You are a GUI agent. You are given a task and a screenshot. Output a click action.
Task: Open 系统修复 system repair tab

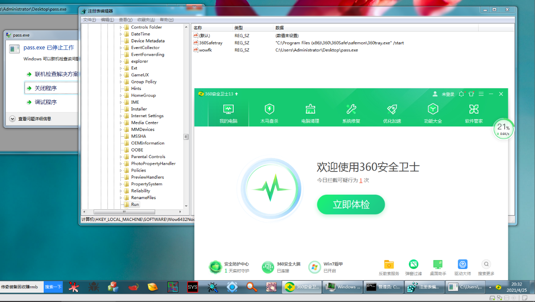(351, 114)
